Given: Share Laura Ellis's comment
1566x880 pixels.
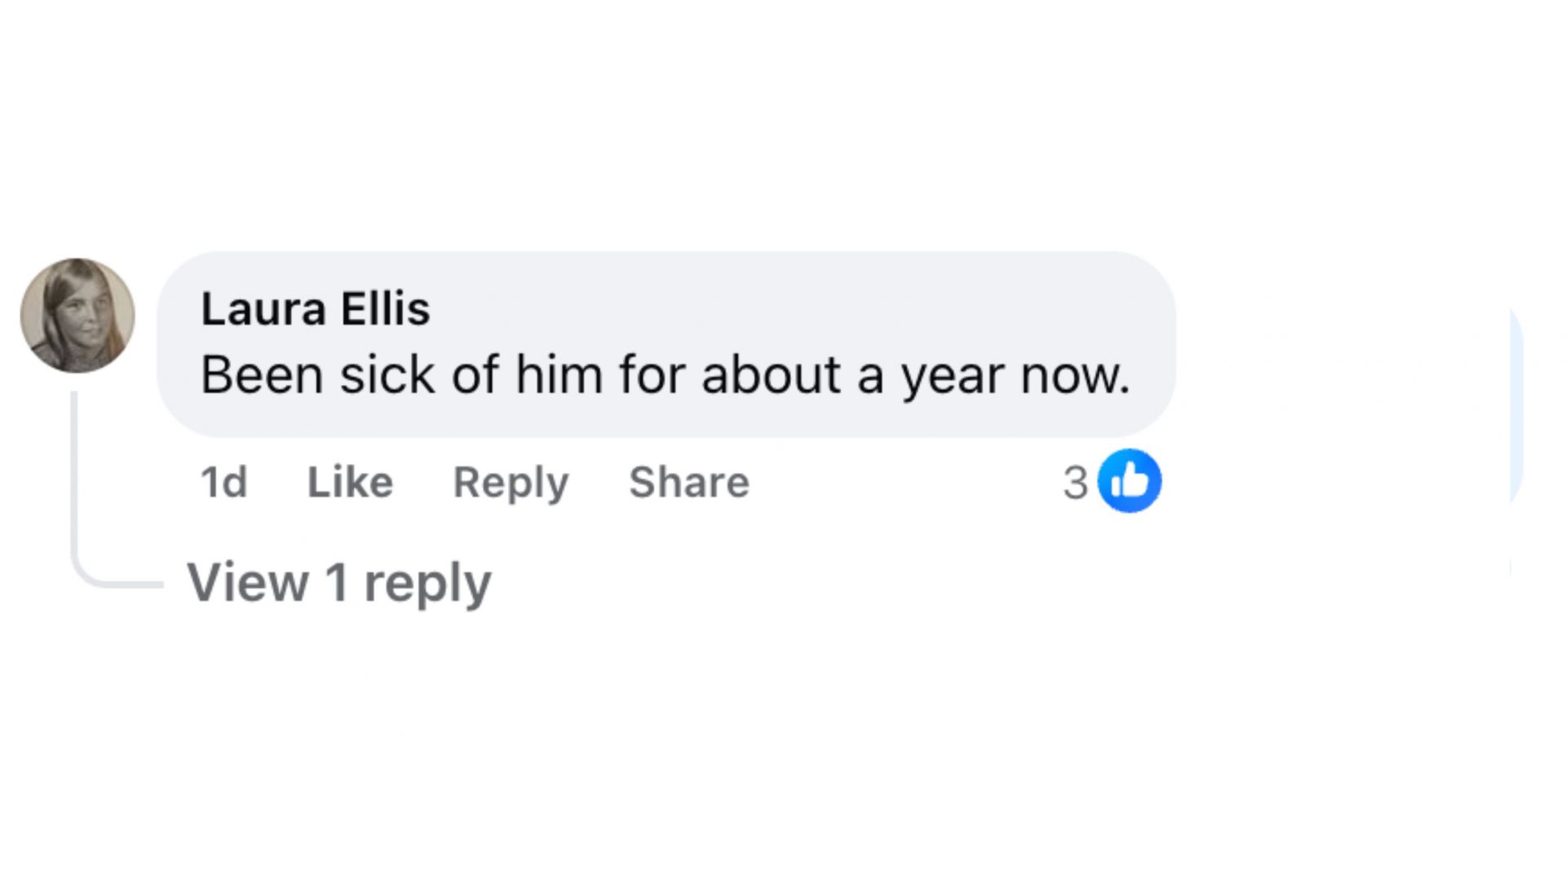Looking at the screenshot, I should tap(688, 482).
